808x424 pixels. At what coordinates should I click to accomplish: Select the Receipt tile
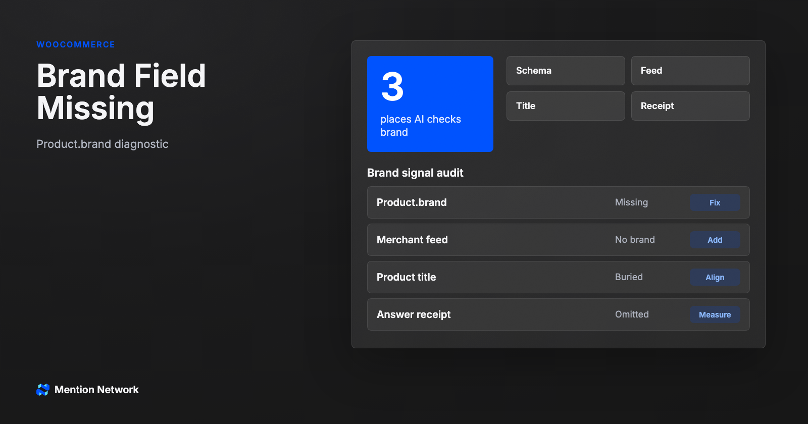click(x=690, y=106)
